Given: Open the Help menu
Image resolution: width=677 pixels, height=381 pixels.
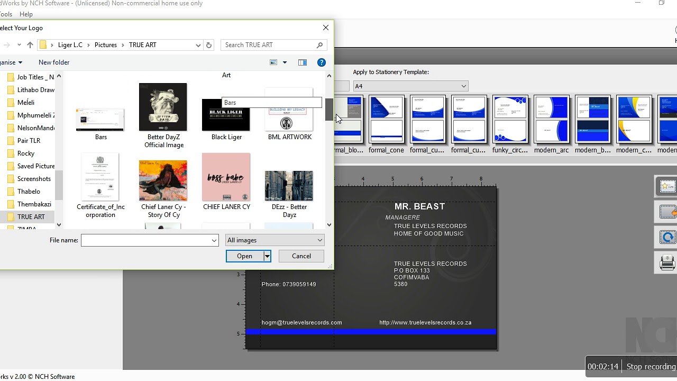Looking at the screenshot, I should click(x=26, y=14).
